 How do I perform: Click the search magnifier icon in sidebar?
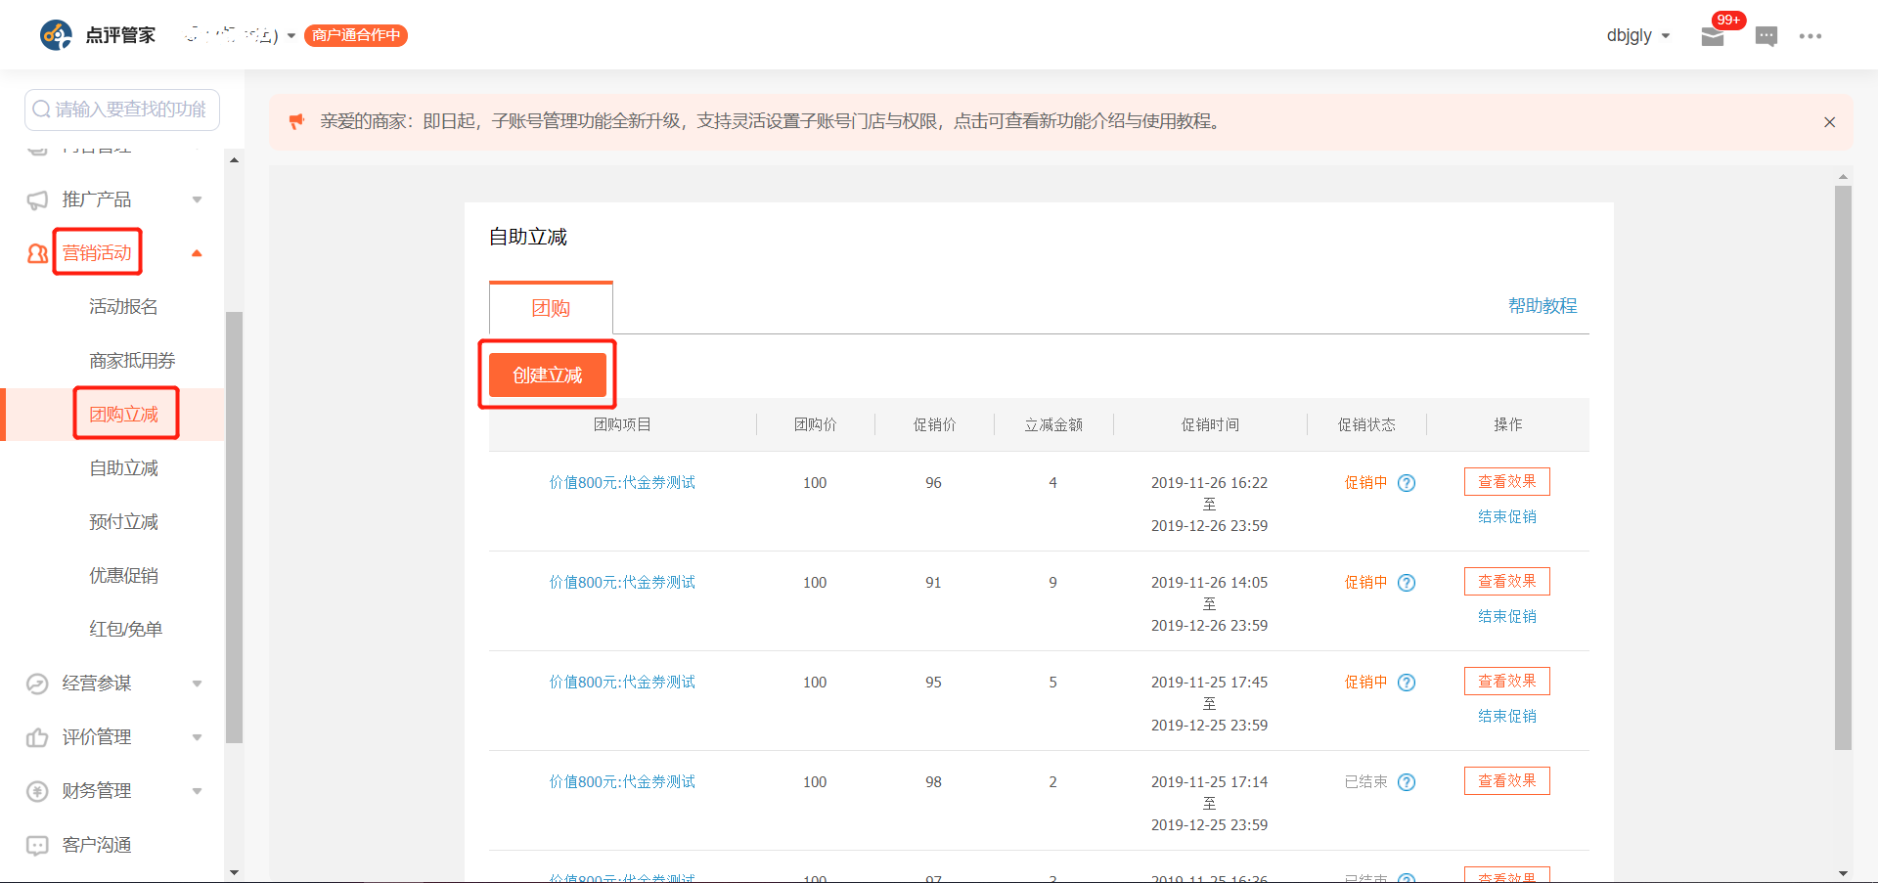[x=41, y=109]
